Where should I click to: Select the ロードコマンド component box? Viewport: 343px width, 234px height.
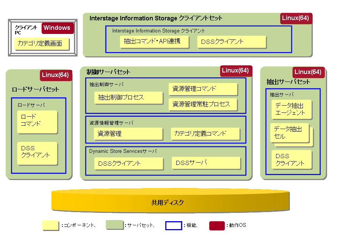pos(37,122)
